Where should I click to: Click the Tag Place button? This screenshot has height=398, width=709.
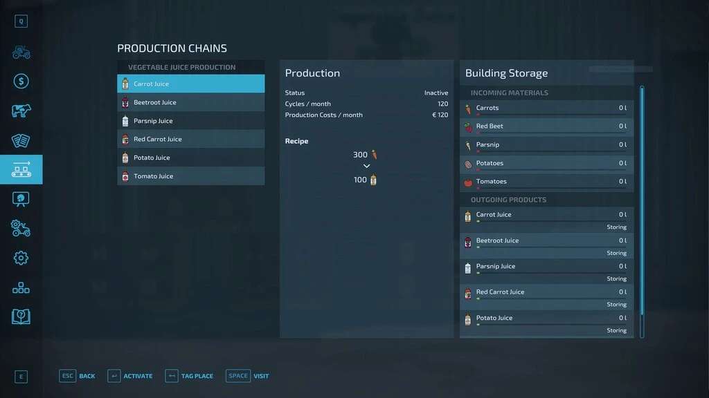(189, 376)
